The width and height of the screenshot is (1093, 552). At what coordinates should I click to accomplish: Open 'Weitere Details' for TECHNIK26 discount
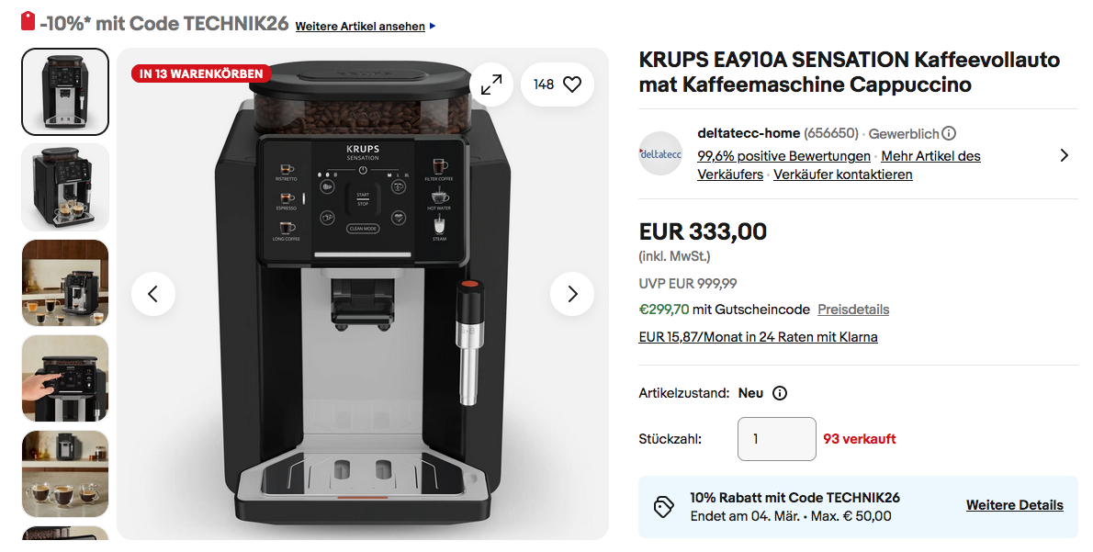coord(1014,505)
